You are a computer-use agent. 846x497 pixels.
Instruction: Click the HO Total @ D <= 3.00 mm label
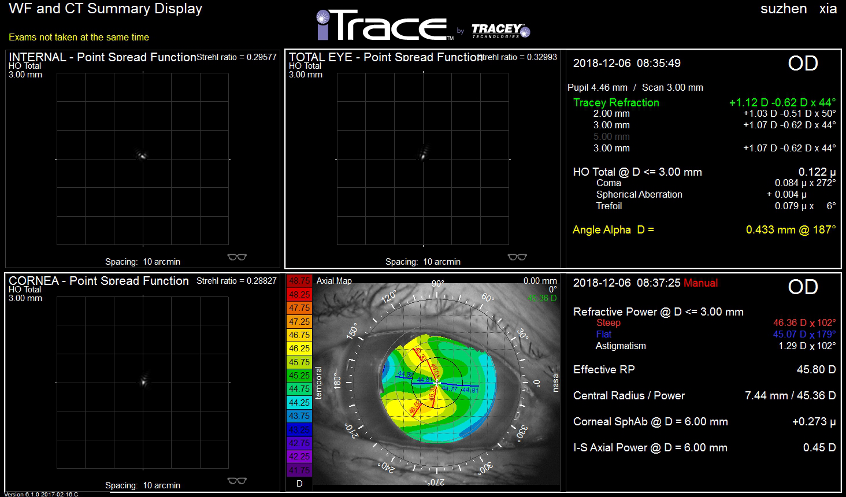[637, 172]
